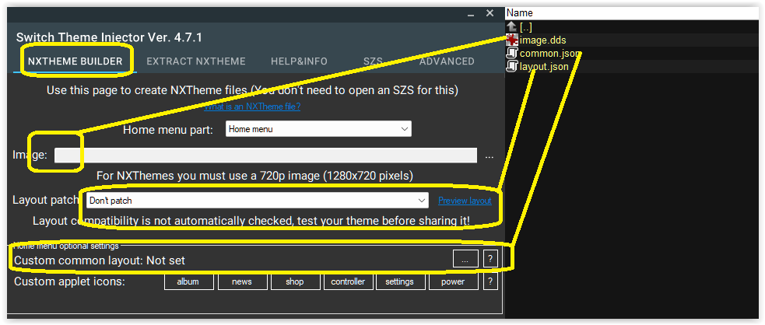This screenshot has height=325, width=765.
Task: Close the Switch Theme Injector window
Action: point(490,14)
